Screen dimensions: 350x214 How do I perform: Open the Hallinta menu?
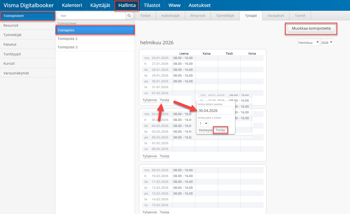(127, 5)
